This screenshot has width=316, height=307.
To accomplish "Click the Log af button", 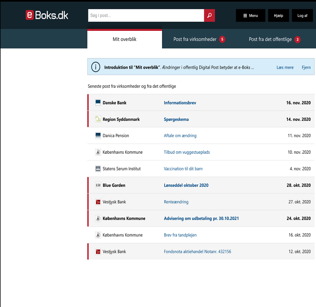I will [x=302, y=16].
